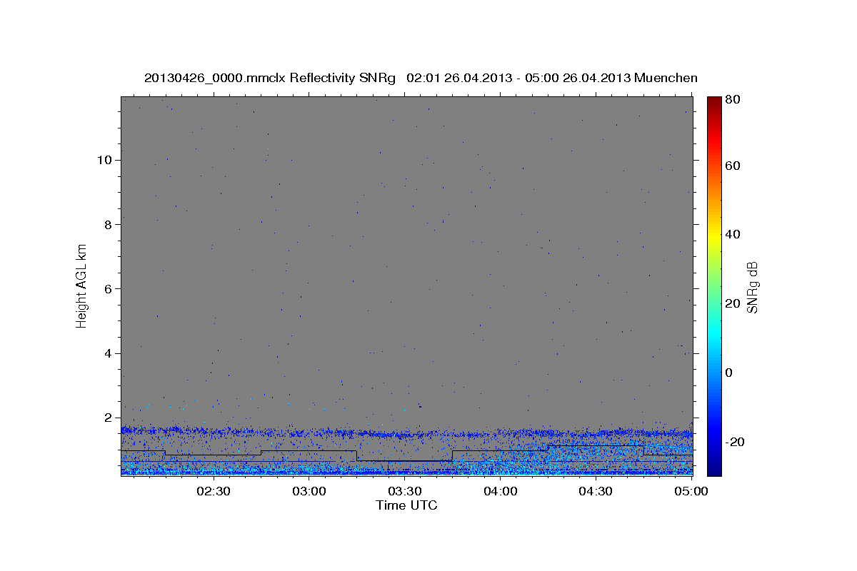Click the height tick label 8
This screenshot has width=857, height=571.
click(x=109, y=224)
